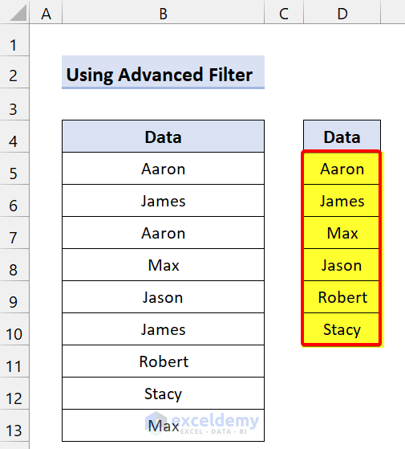Screen dimensions: 405x449
Task: Select yellow cell D10 with Stacy
Action: 342,329
